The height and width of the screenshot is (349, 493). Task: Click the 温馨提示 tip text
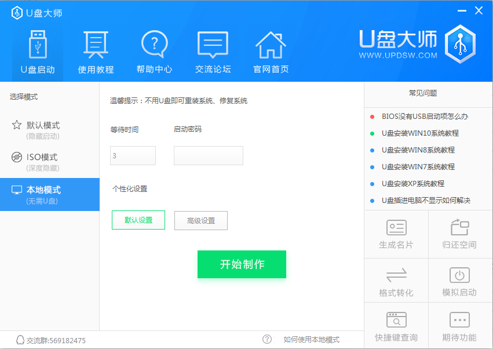[178, 101]
